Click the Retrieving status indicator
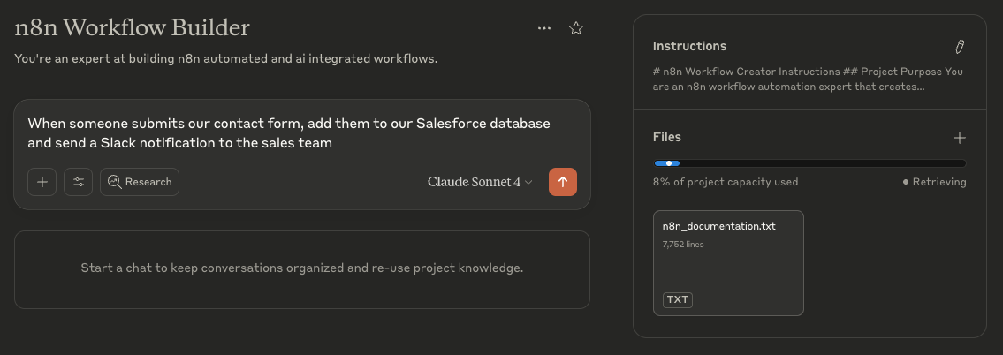The image size is (1003, 355). pos(934,182)
